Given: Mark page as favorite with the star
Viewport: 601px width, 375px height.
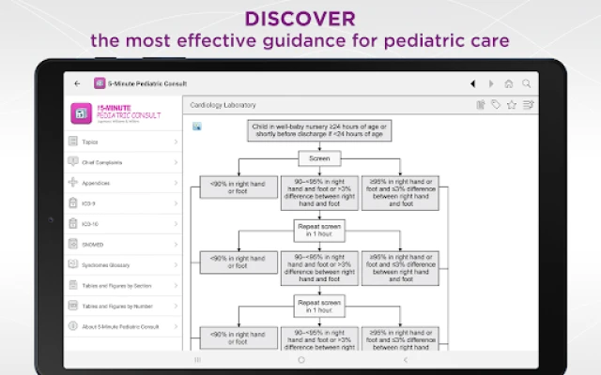Looking at the screenshot, I should coord(512,104).
